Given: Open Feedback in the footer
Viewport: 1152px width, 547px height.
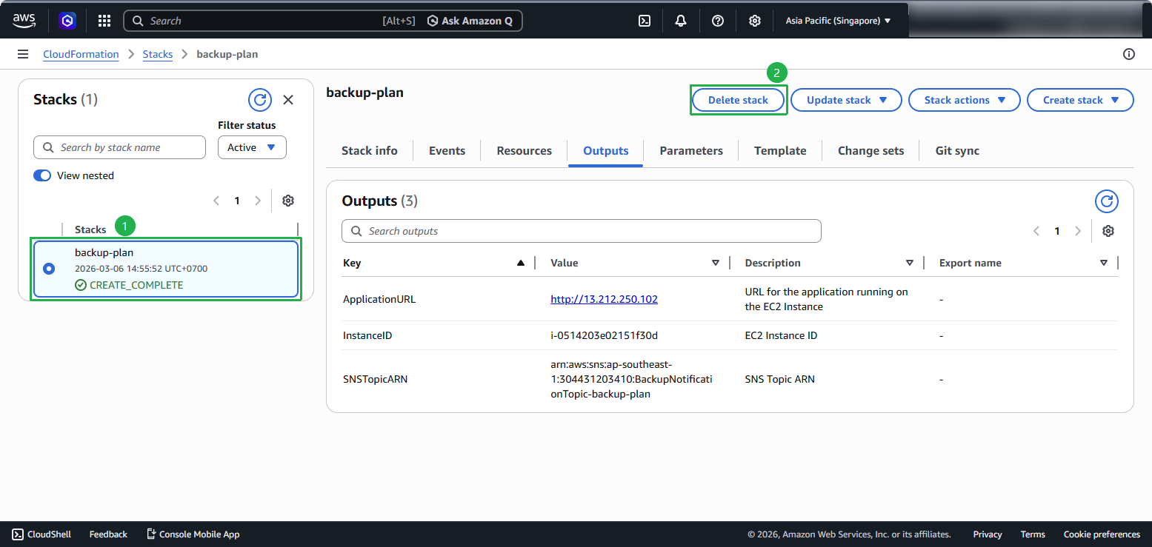Looking at the screenshot, I should tap(108, 534).
